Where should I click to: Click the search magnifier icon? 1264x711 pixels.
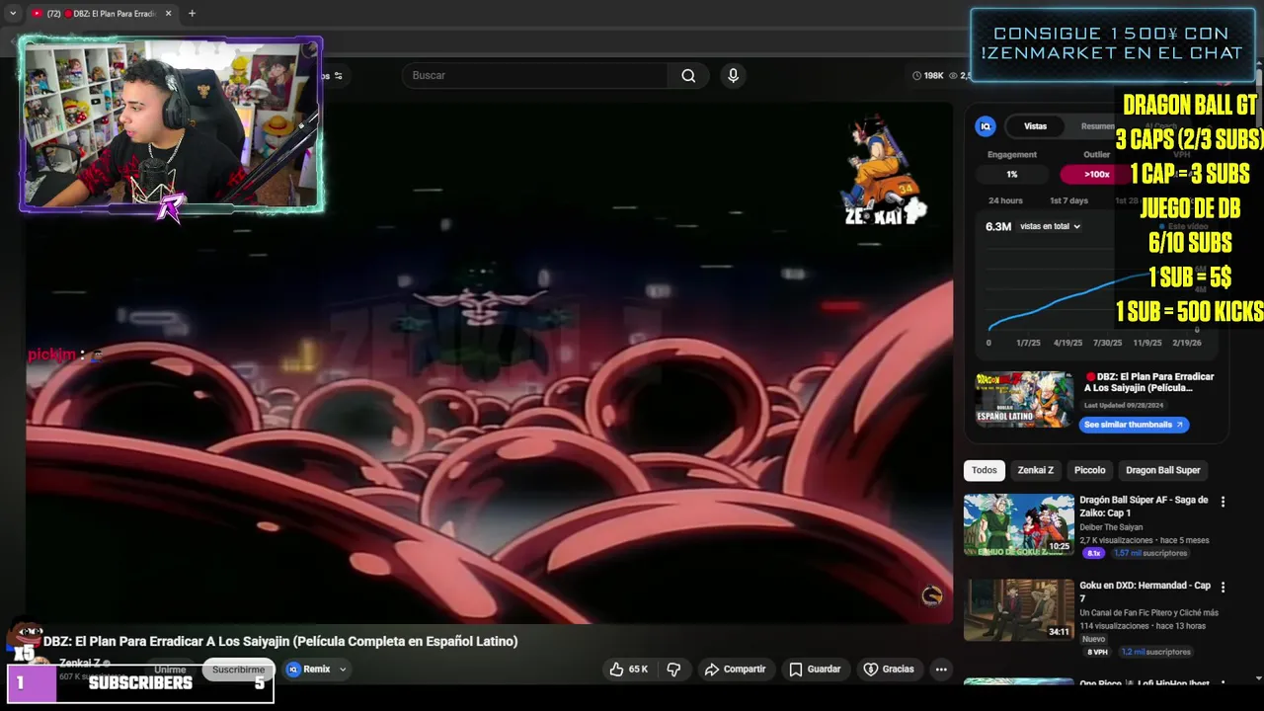tap(688, 75)
